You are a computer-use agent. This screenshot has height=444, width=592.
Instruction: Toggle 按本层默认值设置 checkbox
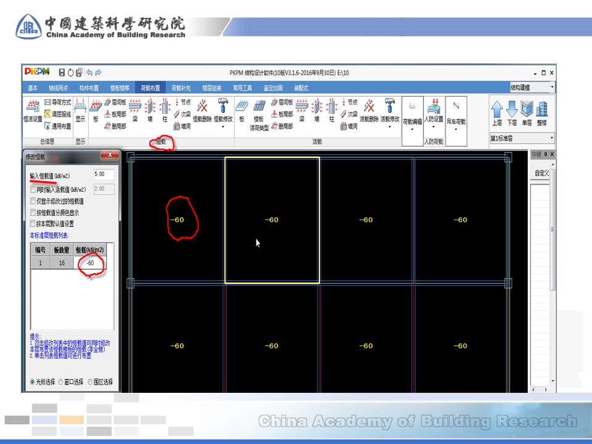(33, 224)
